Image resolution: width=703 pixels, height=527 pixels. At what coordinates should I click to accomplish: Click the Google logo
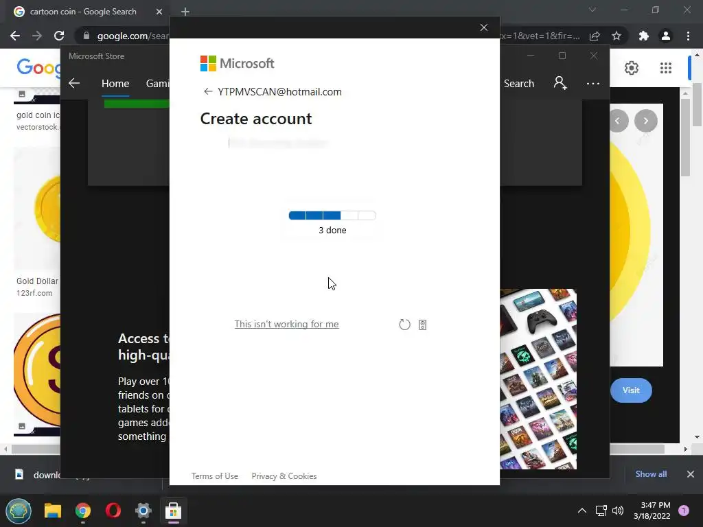point(38,68)
